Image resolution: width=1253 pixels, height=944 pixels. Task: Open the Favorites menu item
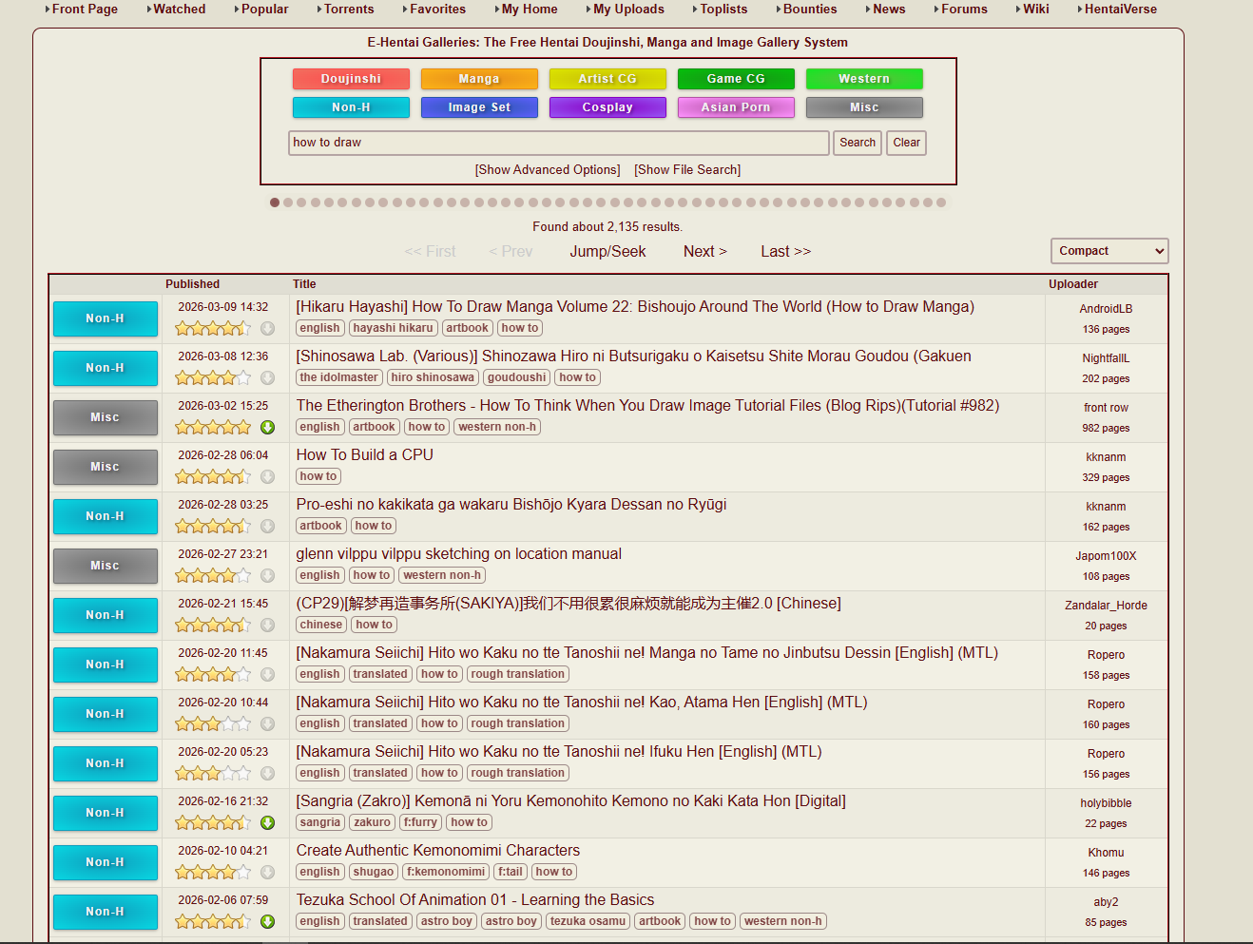coord(437,10)
